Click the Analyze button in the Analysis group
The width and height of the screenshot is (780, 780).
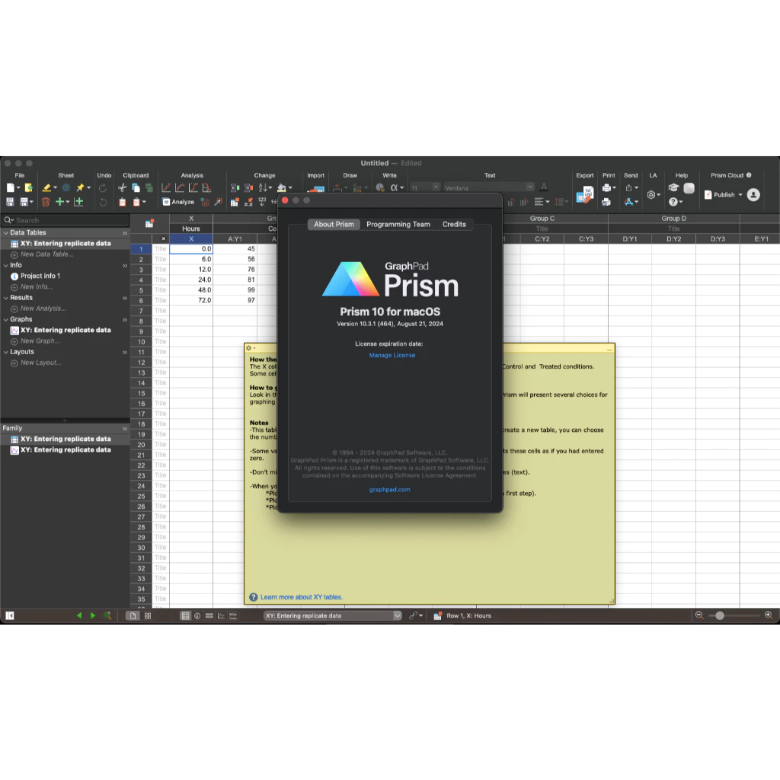177,202
